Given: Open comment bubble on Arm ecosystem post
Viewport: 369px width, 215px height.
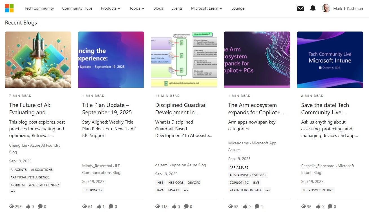Looking at the screenshot, I should point(257,206).
